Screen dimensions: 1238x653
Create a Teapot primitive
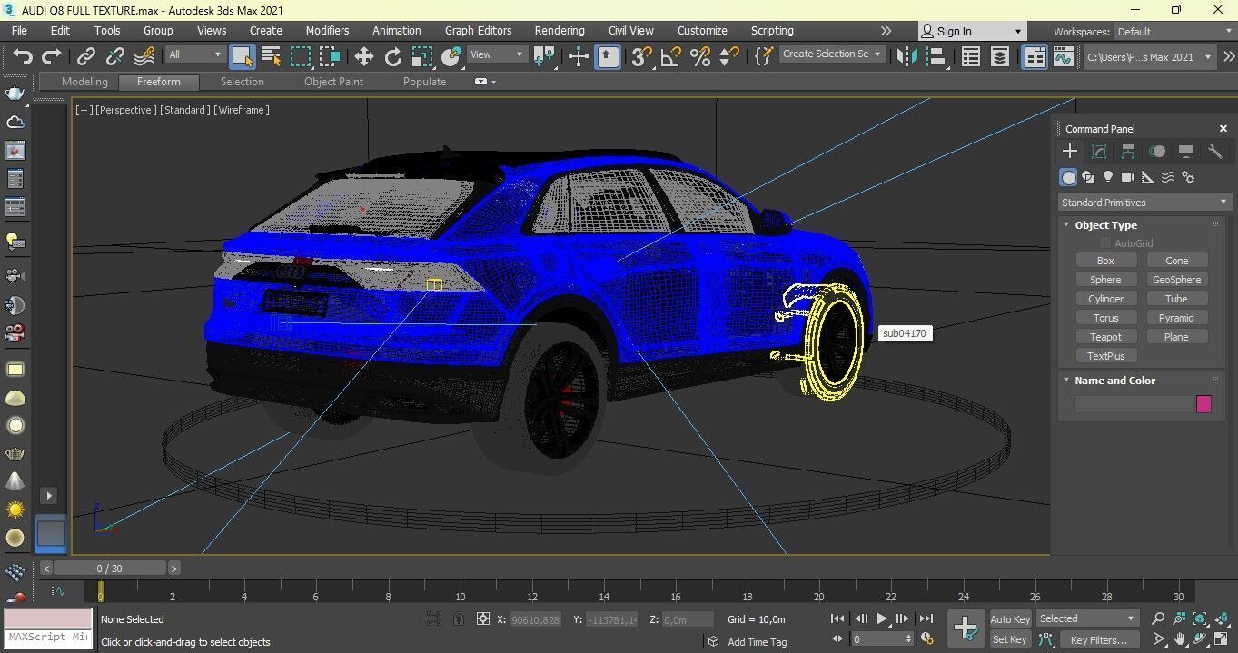[1105, 337]
